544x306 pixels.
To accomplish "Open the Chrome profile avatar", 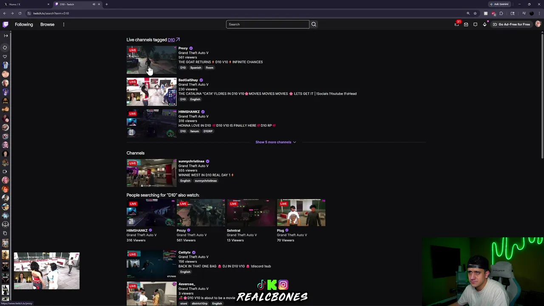I will pyautogui.click(x=532, y=13).
